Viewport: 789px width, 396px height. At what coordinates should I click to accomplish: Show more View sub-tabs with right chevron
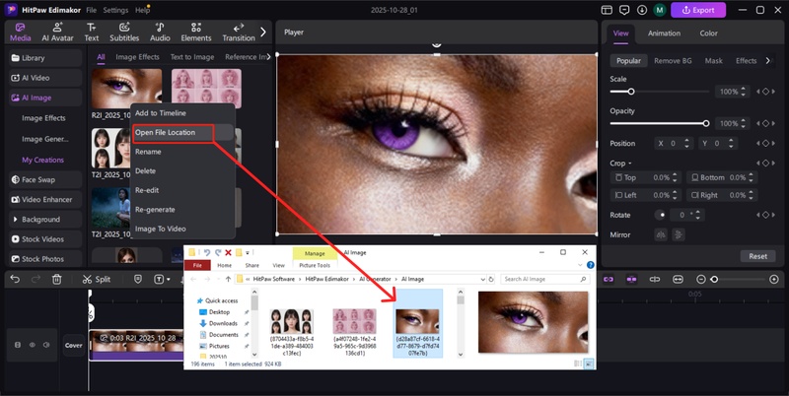pos(768,60)
